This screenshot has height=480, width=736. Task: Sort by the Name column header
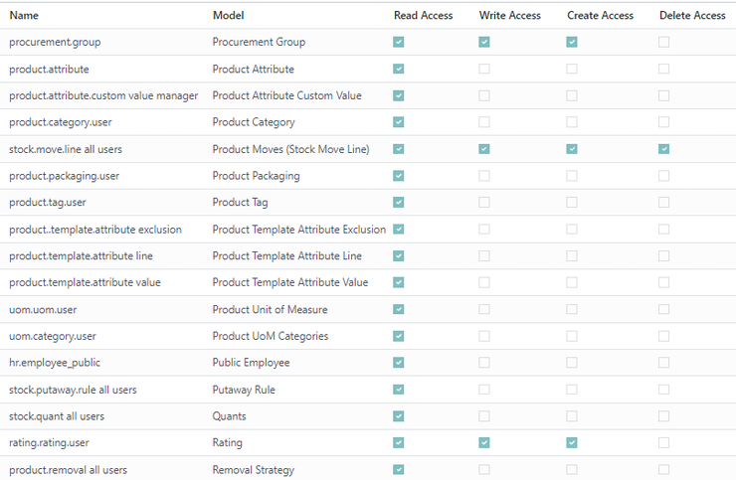(24, 16)
